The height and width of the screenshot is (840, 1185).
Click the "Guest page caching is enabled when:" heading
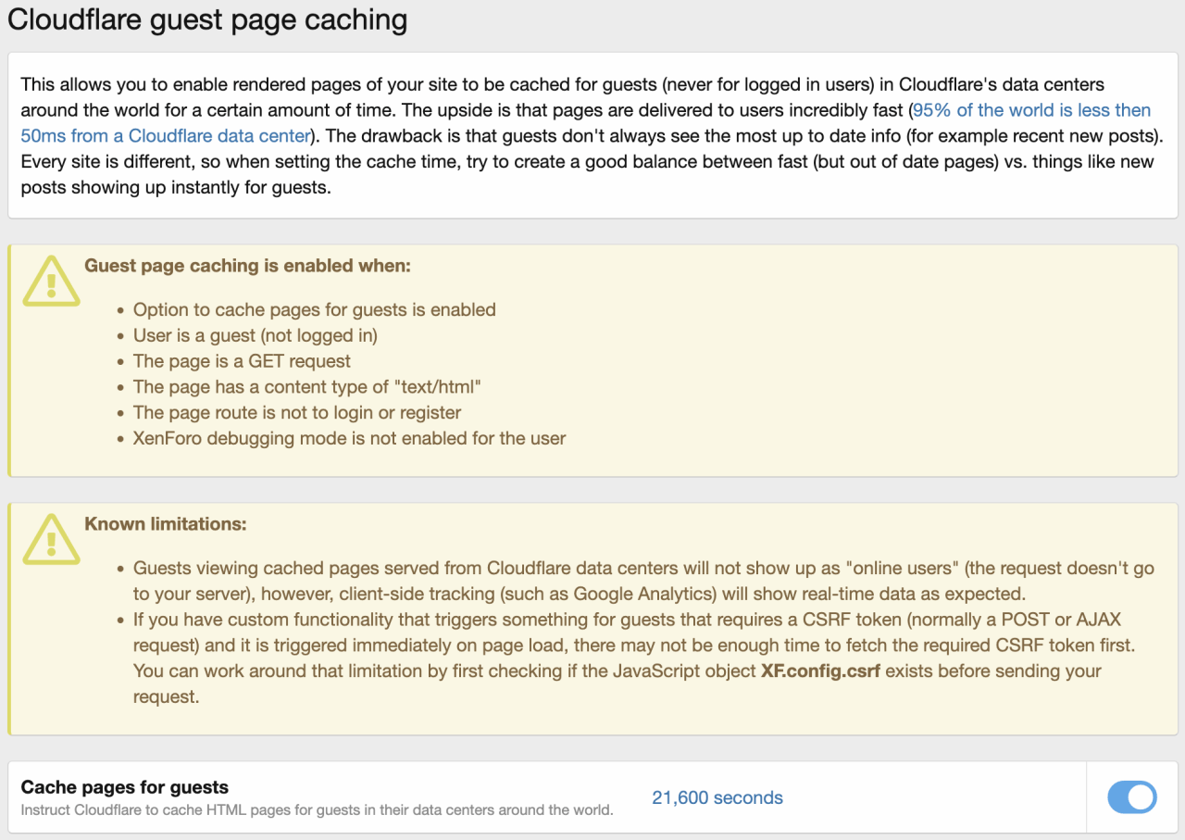tap(247, 266)
